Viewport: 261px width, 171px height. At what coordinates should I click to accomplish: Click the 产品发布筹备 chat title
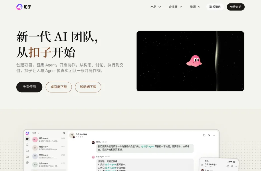click(81, 135)
